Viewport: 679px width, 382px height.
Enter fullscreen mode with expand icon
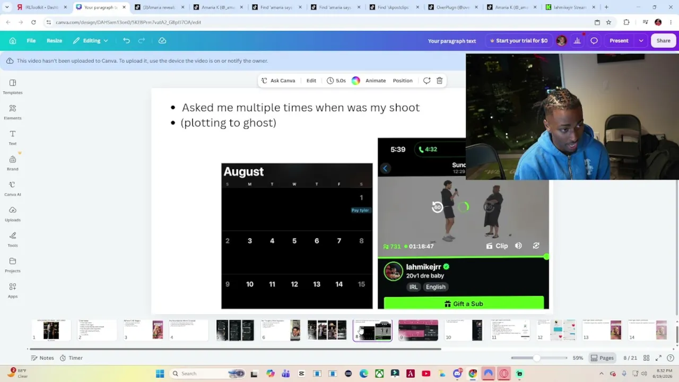(x=658, y=358)
